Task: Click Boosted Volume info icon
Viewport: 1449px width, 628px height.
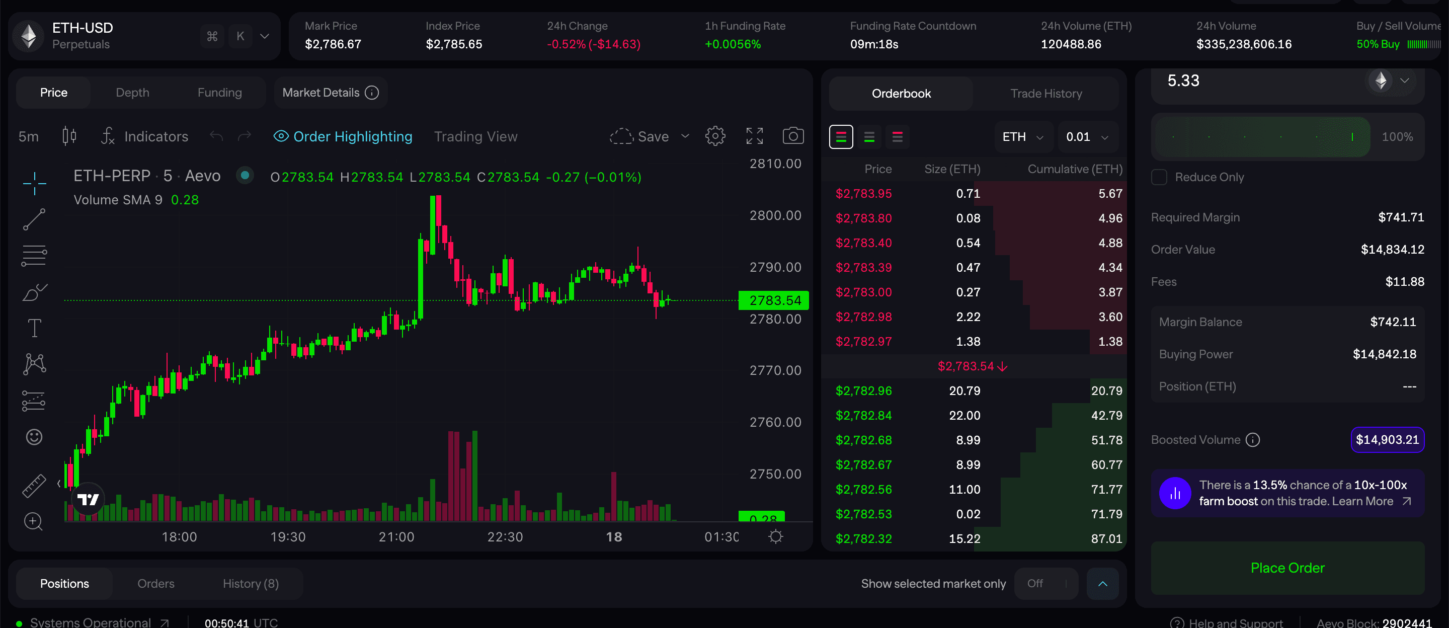Action: click(x=1253, y=440)
